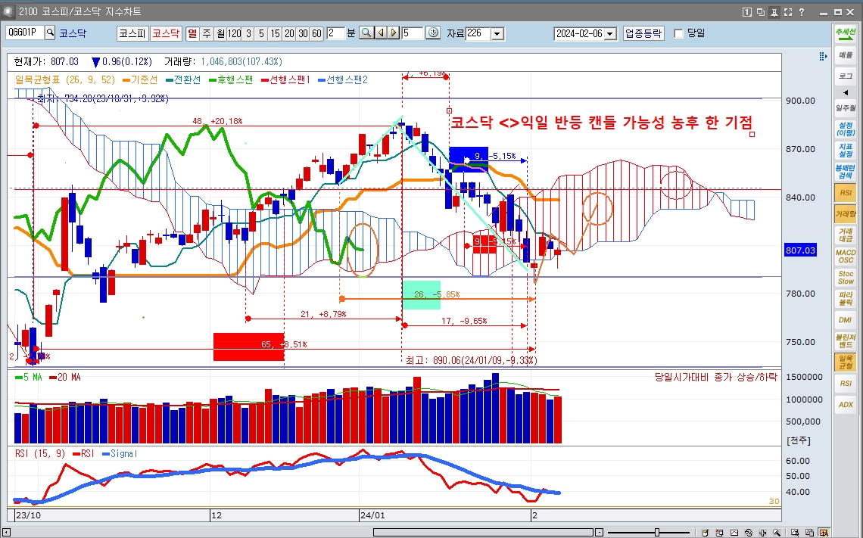
Task: Select the 볼린저밴드 indicator button
Action: 845,341
